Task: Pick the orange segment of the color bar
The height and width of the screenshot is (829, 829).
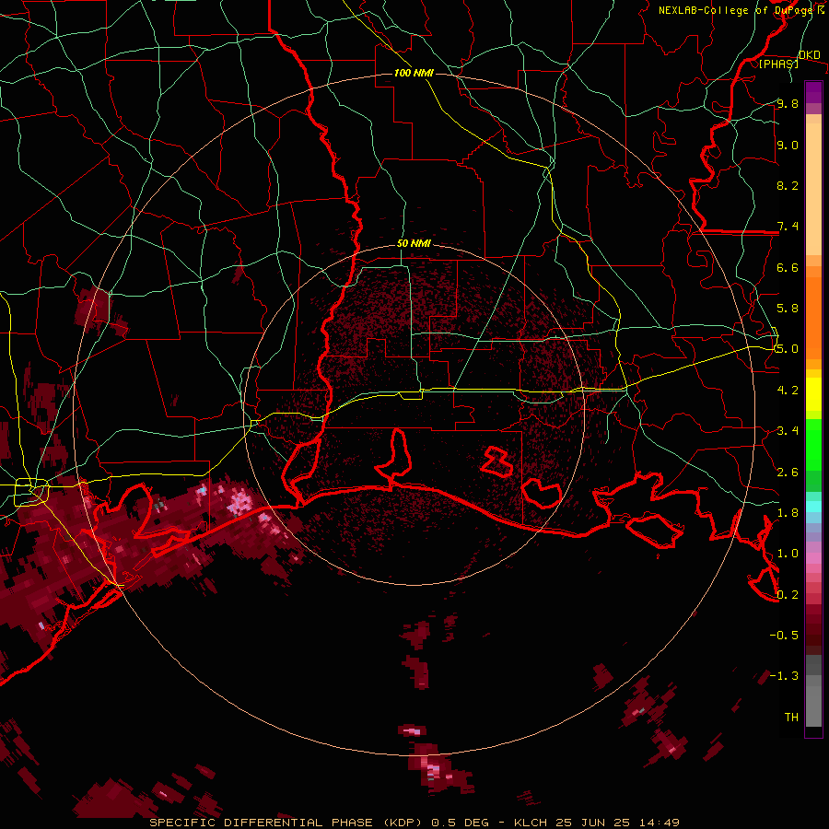Action: tap(813, 317)
